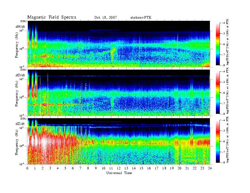Click the "-7" value on the dD/dt color scale

coord(223,103)
